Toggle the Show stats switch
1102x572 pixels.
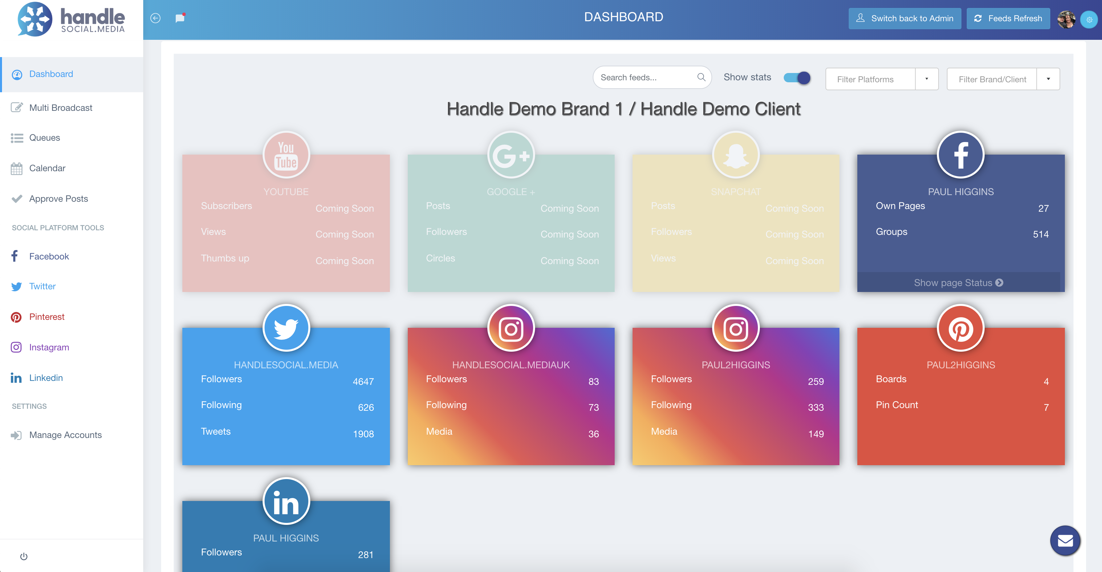(797, 78)
